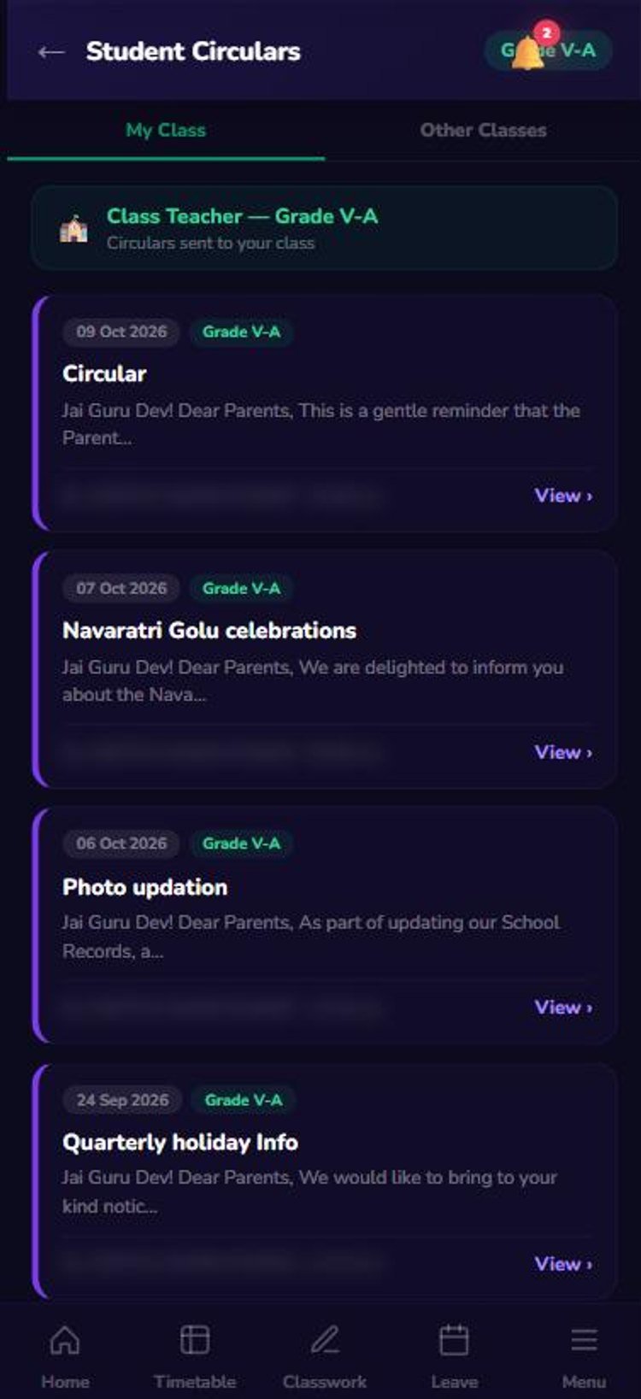641x1399 pixels.
Task: View the Quarterly holiday Info circular
Action: 563,1264
